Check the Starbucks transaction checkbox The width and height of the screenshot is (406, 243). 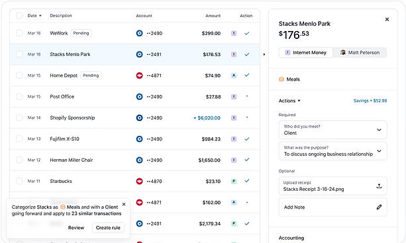19,181
